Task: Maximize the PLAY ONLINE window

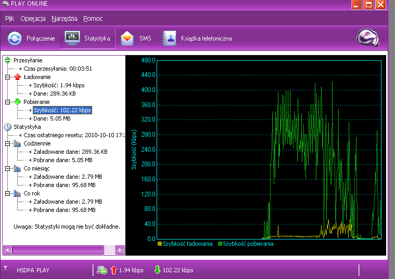Action: [369, 5]
